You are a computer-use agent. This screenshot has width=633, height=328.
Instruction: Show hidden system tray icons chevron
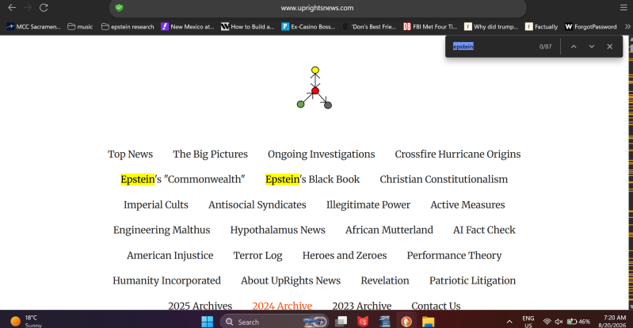pyautogui.click(x=509, y=322)
